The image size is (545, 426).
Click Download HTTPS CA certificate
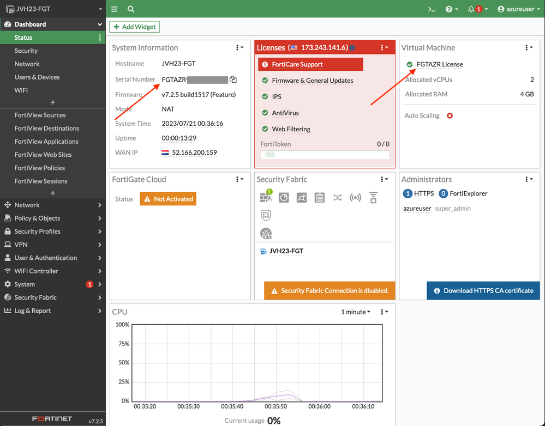click(x=483, y=290)
